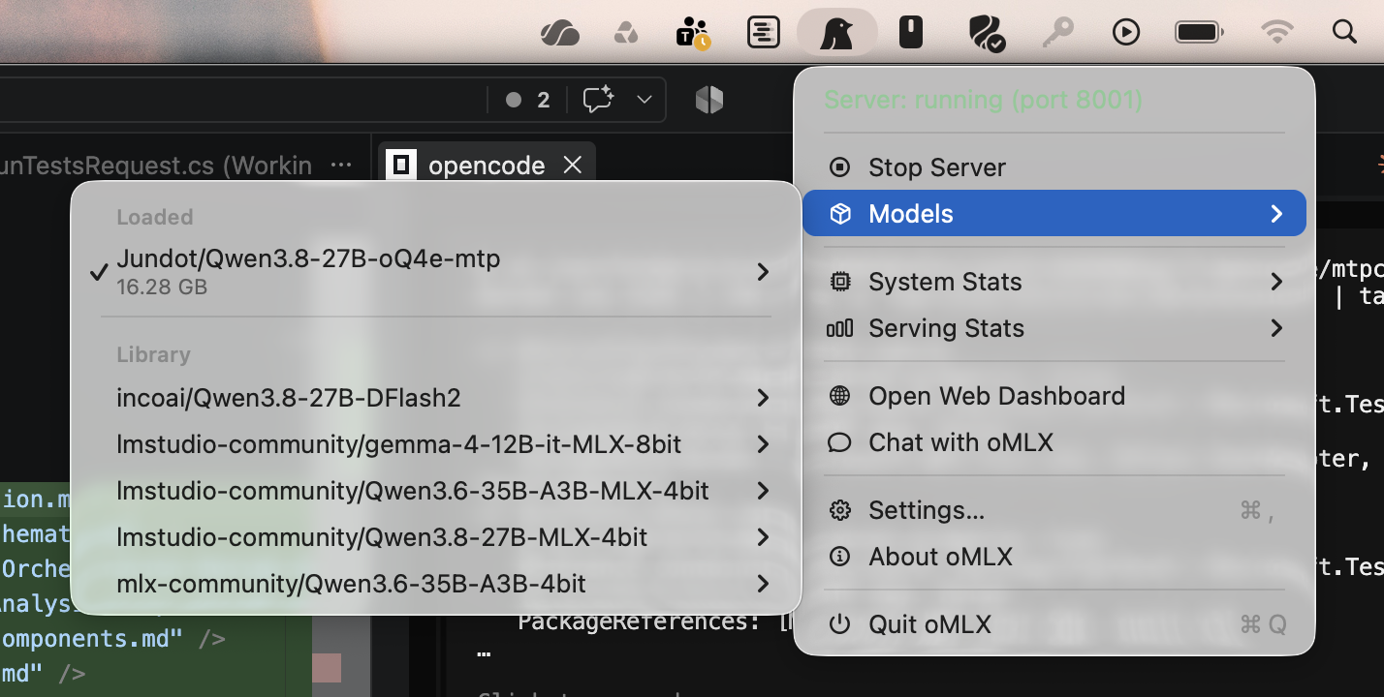
Task: Open Serving Stats submenu arrow
Action: coord(1276,328)
